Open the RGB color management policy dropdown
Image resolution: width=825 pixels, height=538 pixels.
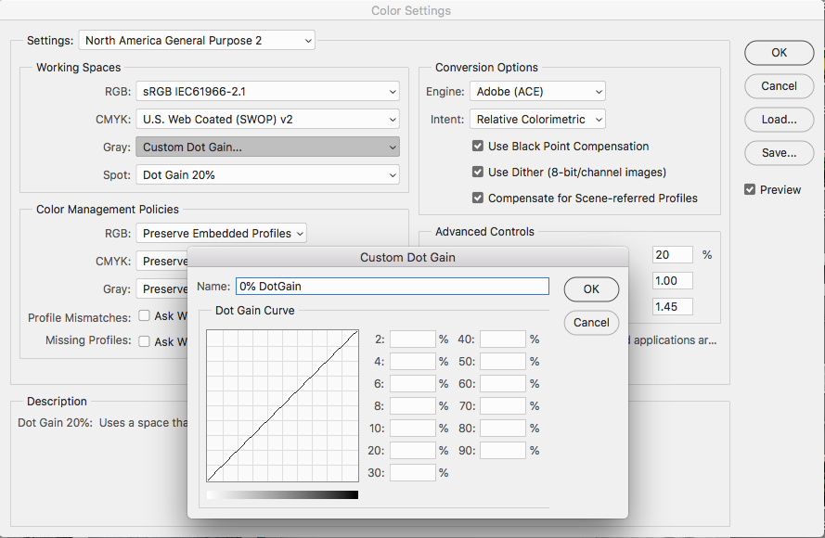221,233
